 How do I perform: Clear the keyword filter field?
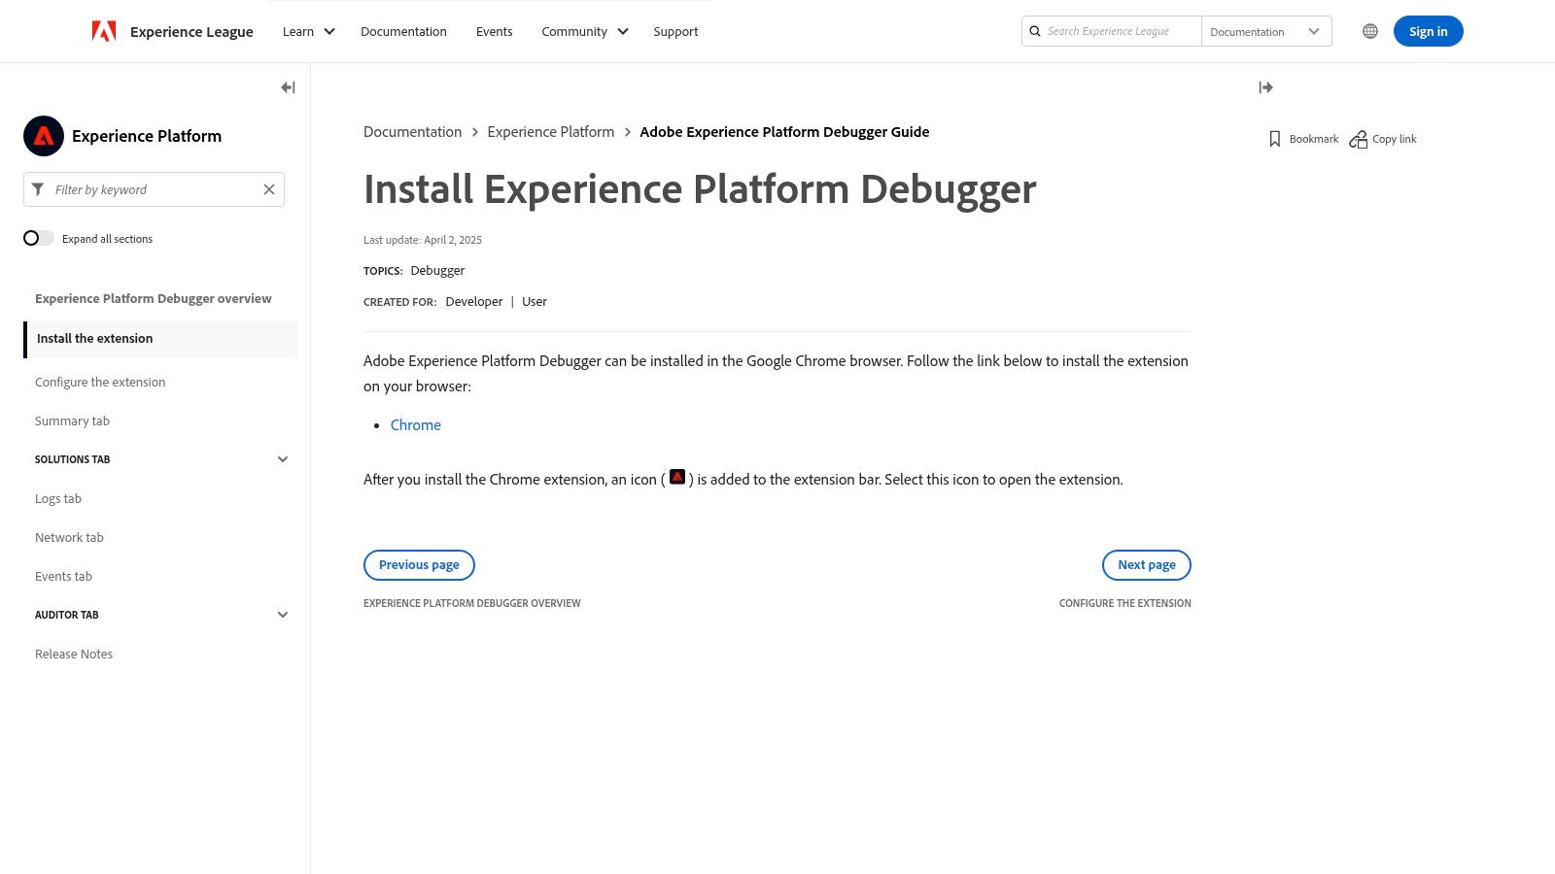(269, 189)
